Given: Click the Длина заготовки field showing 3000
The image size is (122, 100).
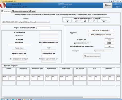Looking at the screenshot, I should point(109,43).
